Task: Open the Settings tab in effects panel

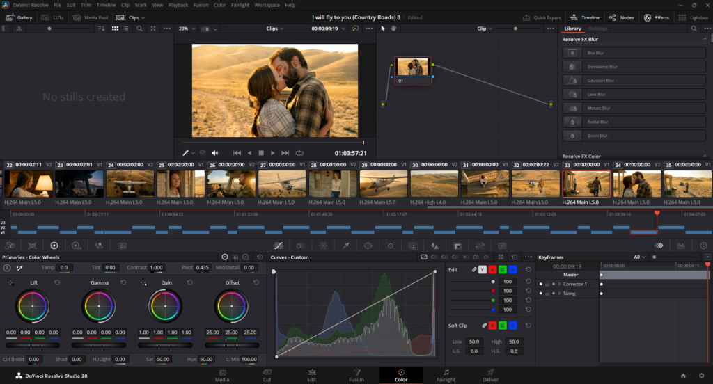Action: (598, 29)
